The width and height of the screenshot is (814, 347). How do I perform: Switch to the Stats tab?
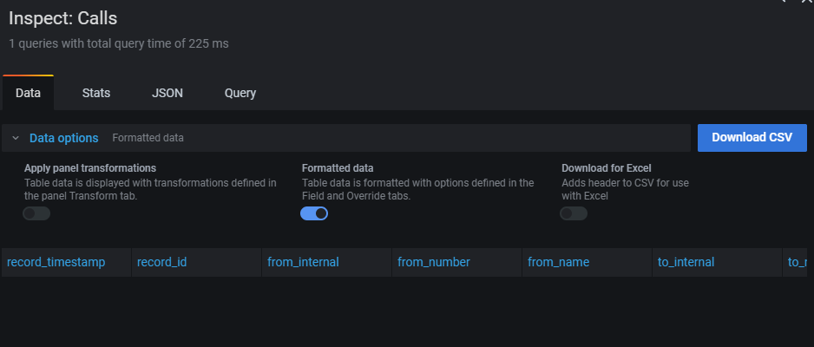[x=96, y=93]
